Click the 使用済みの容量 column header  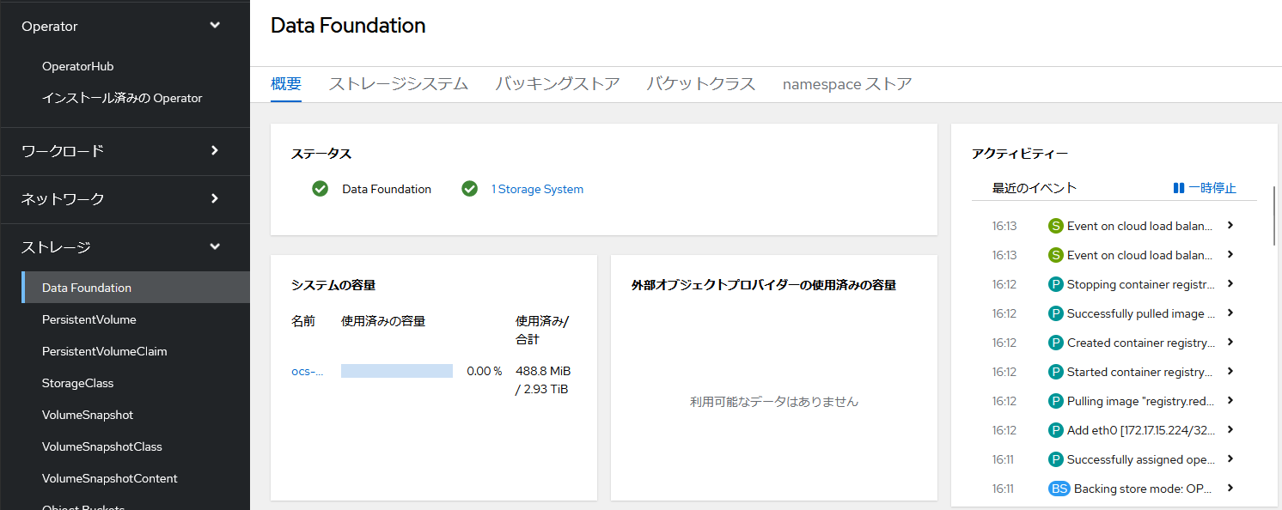pos(383,321)
